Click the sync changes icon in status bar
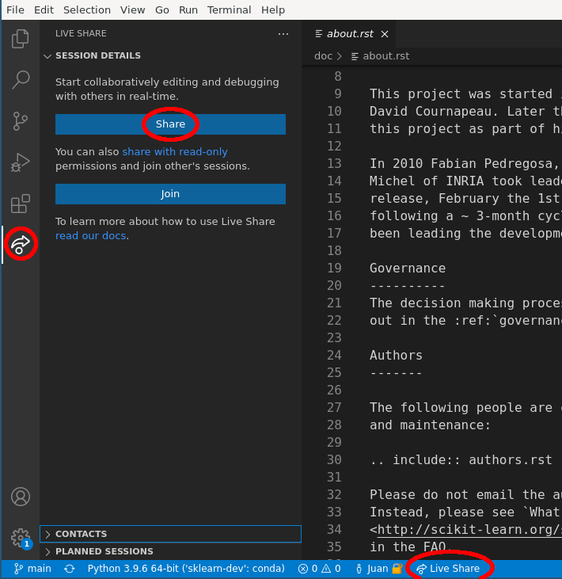 pyautogui.click(x=70, y=569)
